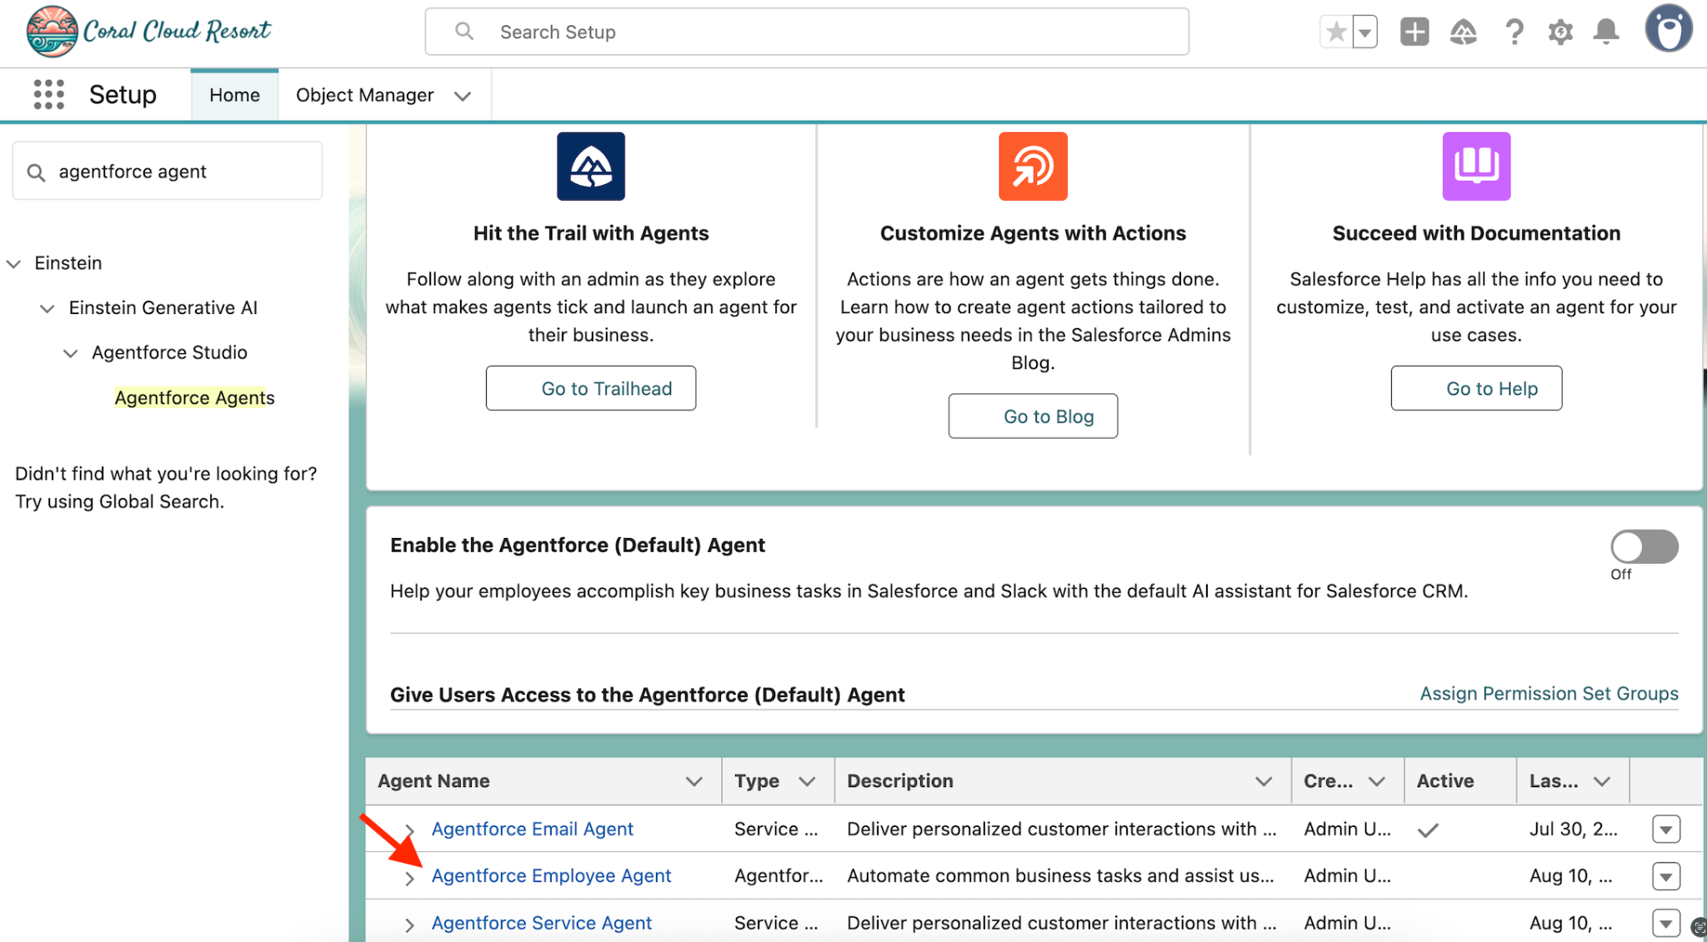Screen dimensions: 1707x942
Task: Open the Setup gear icon
Action: [x=1560, y=32]
